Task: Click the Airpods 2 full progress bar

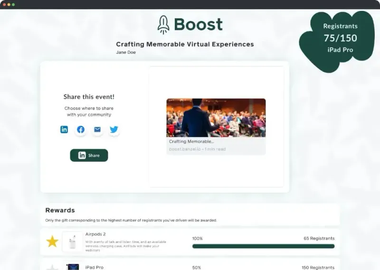Action: (264, 246)
